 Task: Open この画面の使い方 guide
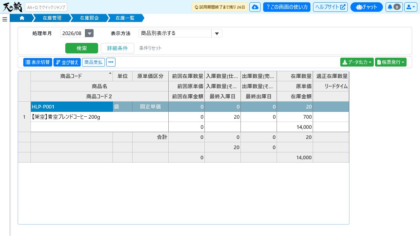pyautogui.click(x=287, y=7)
